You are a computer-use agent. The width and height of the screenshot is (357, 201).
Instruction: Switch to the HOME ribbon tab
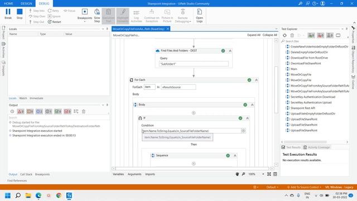coord(8,3)
